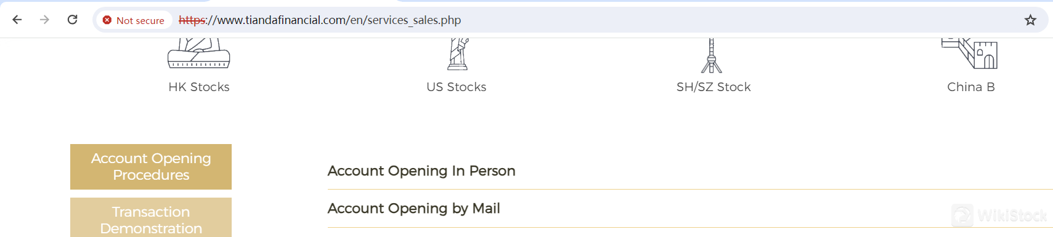Click the China B label
Screen dimensions: 1053x237
[971, 87]
